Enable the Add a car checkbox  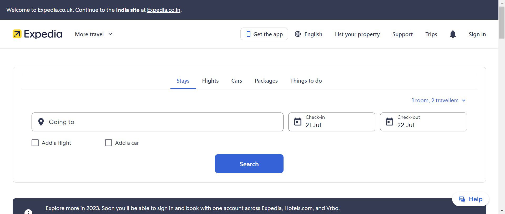pyautogui.click(x=108, y=143)
